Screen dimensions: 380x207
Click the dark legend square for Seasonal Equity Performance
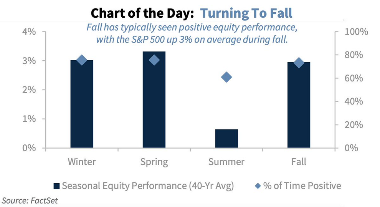56,186
